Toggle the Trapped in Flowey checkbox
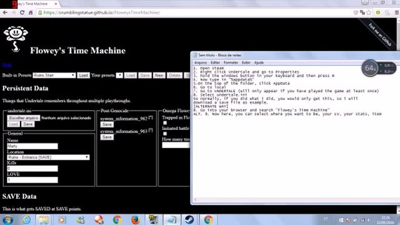This screenshot has width=400, height=225. coord(165,123)
